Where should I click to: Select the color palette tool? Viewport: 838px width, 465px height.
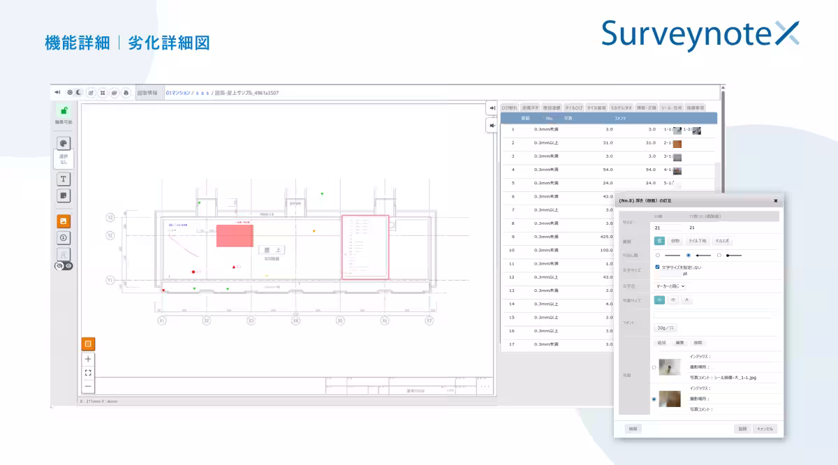coord(64,142)
